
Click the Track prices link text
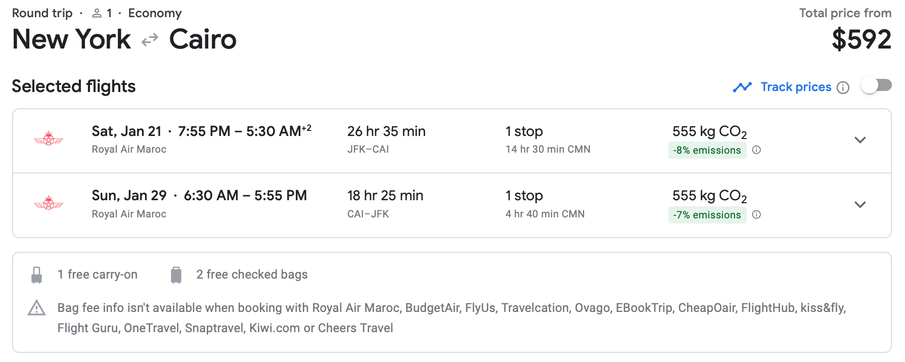point(796,87)
